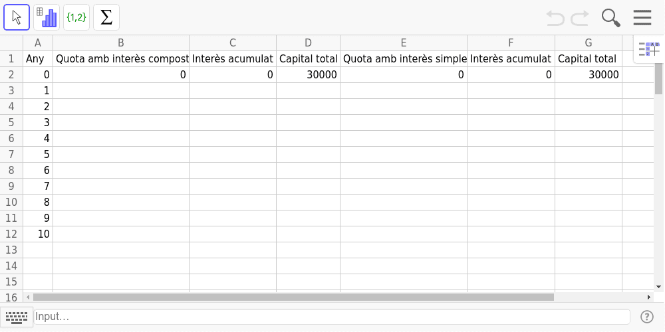The image size is (665, 332).
Task: Open input help question mark
Action: 646,317
